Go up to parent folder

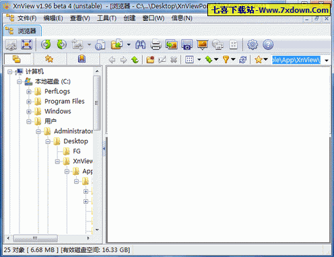click(x=135, y=60)
